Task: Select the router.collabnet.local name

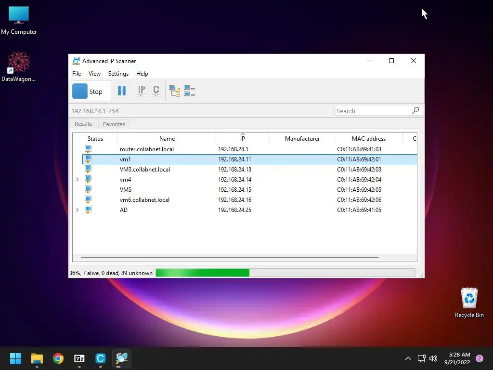Action: point(146,149)
